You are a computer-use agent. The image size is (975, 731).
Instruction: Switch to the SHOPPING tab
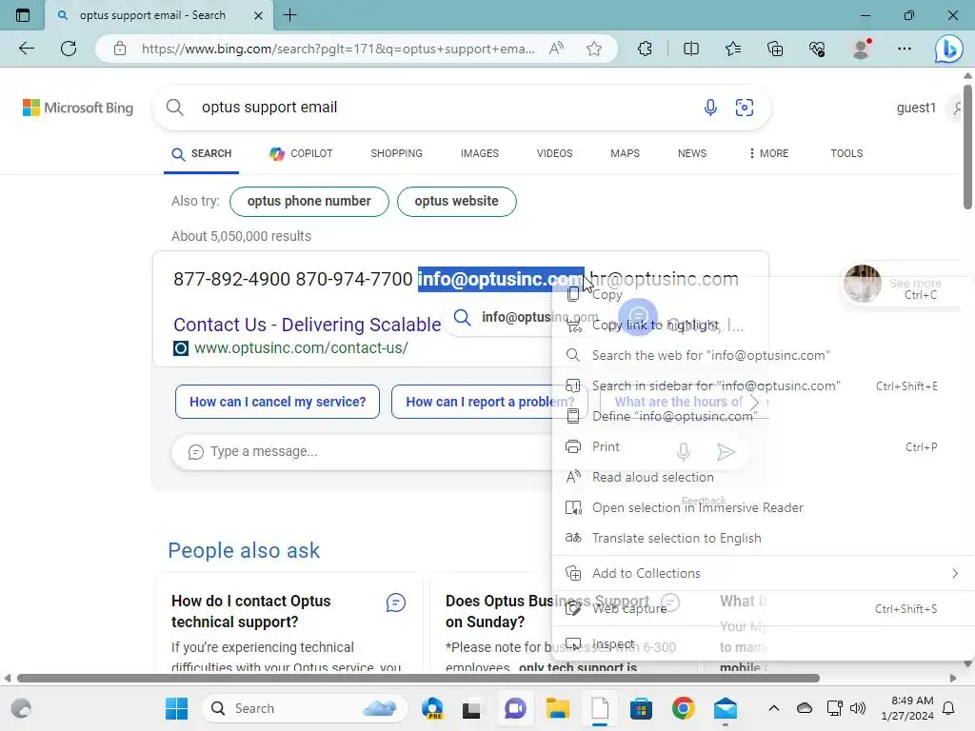pyautogui.click(x=396, y=153)
